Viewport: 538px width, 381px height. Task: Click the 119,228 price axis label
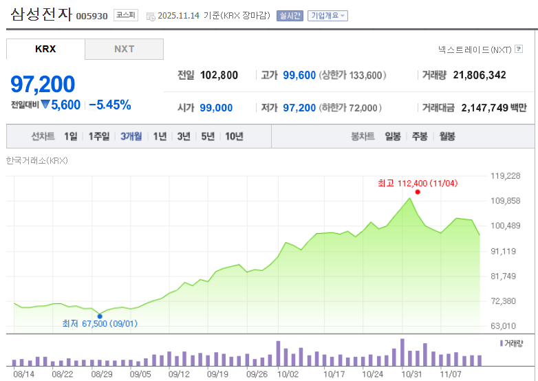click(x=506, y=176)
